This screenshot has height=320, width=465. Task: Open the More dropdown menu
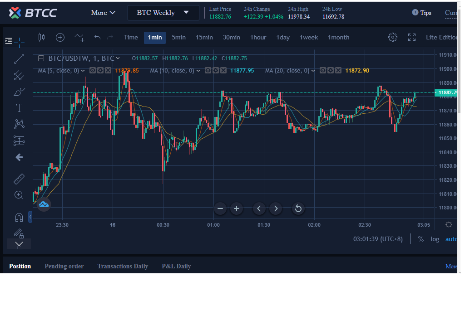[103, 13]
